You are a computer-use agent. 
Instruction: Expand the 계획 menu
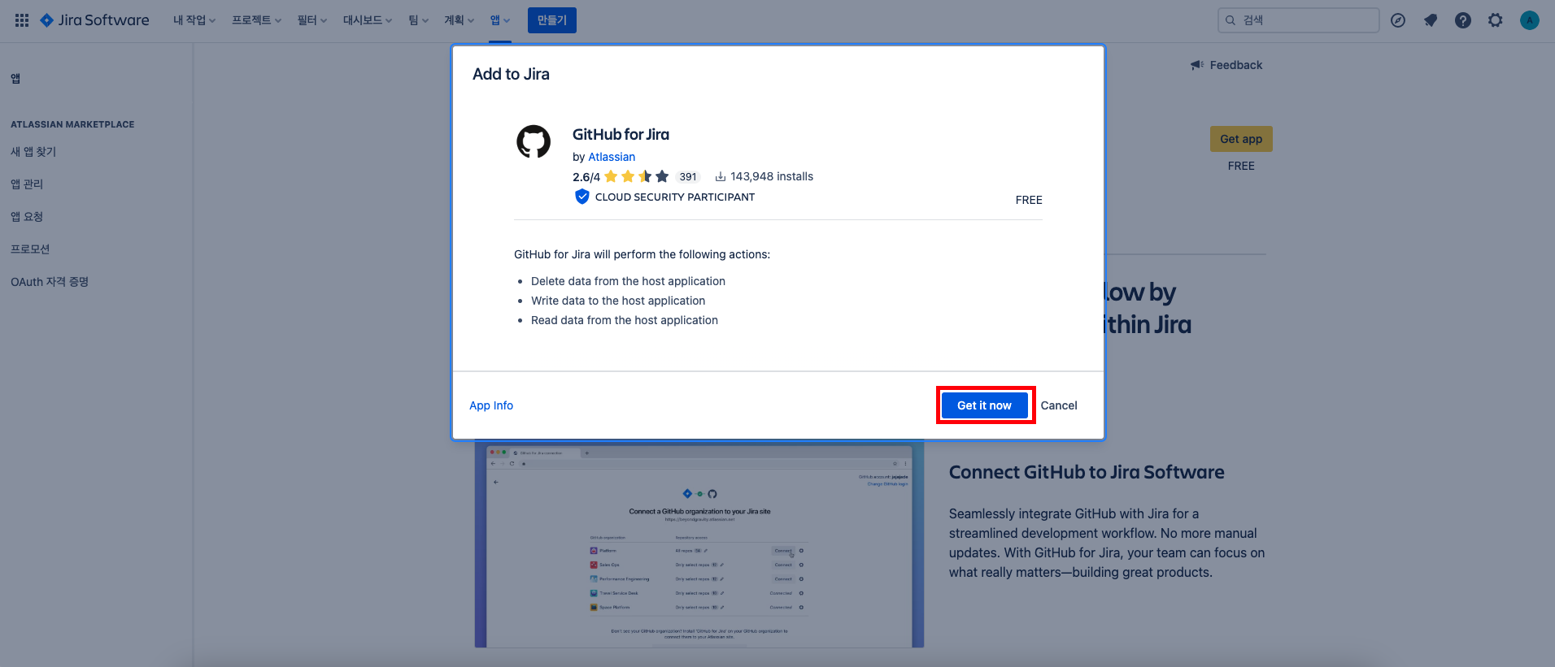coord(459,20)
